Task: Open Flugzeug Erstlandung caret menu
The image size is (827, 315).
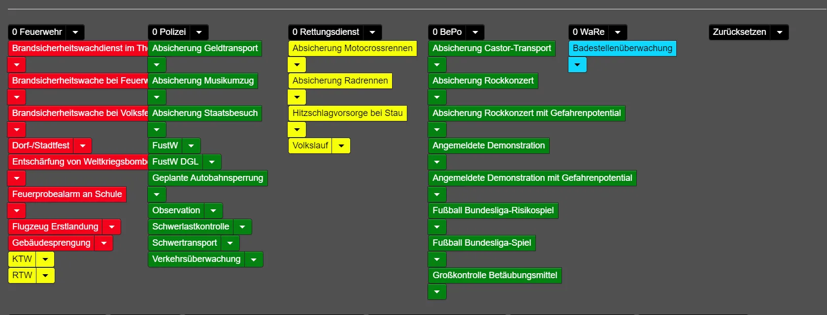Action: 112,227
